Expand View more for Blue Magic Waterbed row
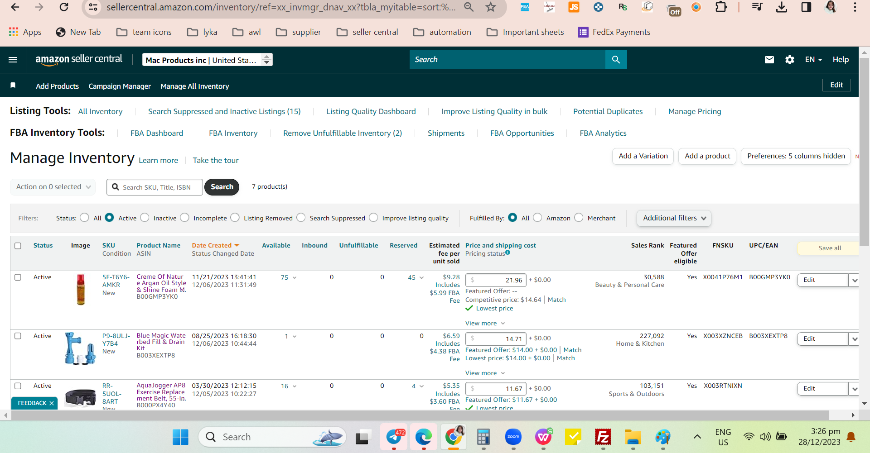Viewport: 870px width, 453px height. (x=485, y=373)
